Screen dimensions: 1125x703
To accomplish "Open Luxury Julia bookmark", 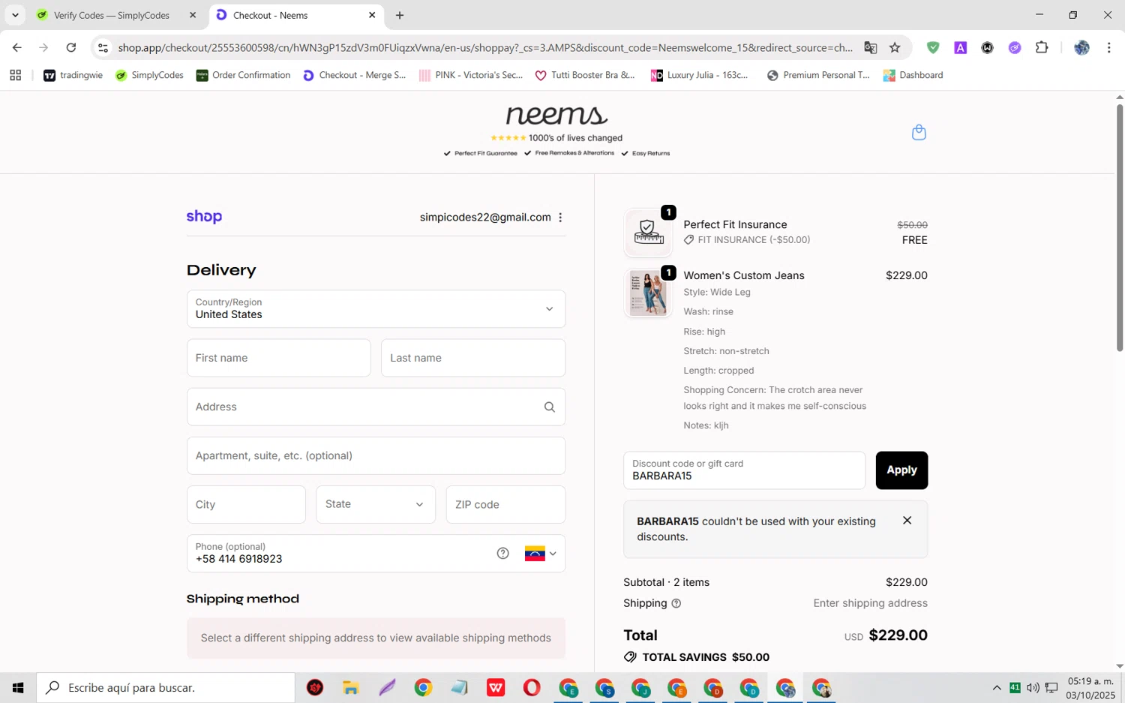I will click(699, 75).
